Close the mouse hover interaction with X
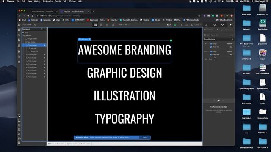The width and height of the screenshot is (271, 152). click(232, 35)
